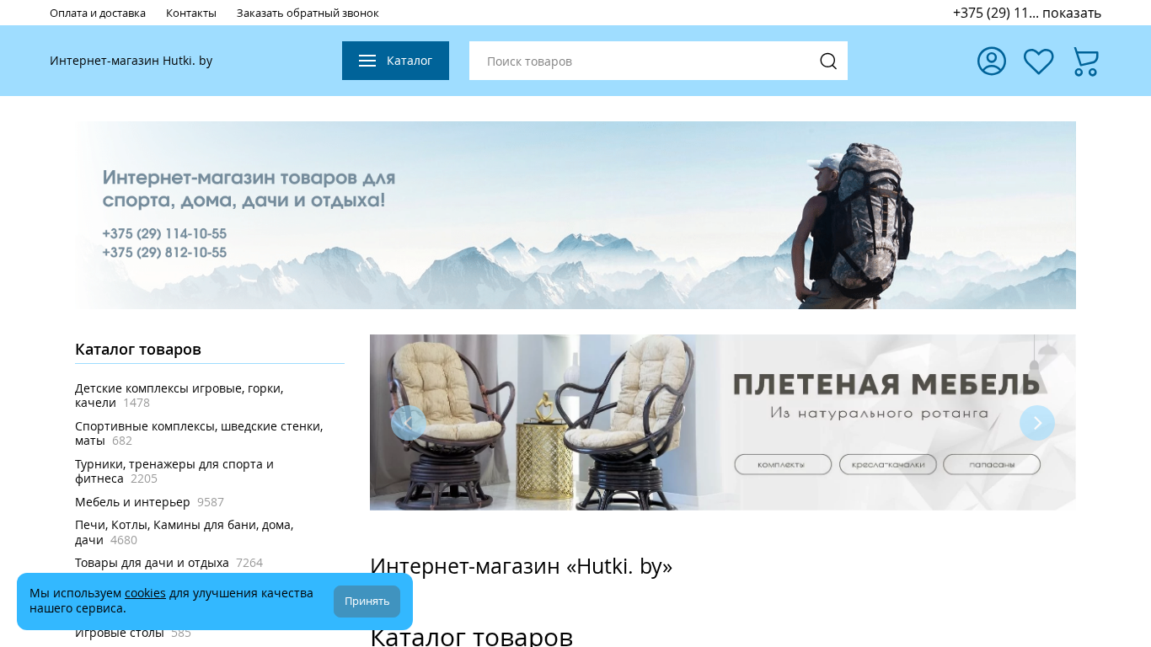
Task: Open Турники, тренажеры для спорта и фитнеса category
Action: coord(174,471)
